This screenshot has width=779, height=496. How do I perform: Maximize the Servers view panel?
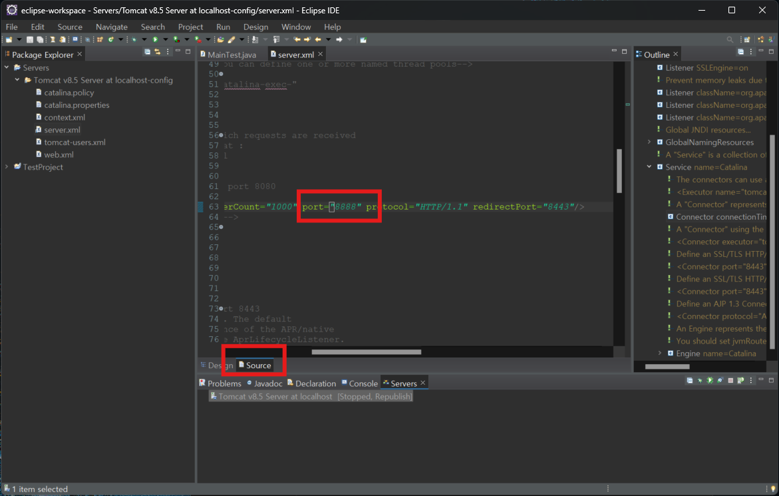click(x=771, y=380)
